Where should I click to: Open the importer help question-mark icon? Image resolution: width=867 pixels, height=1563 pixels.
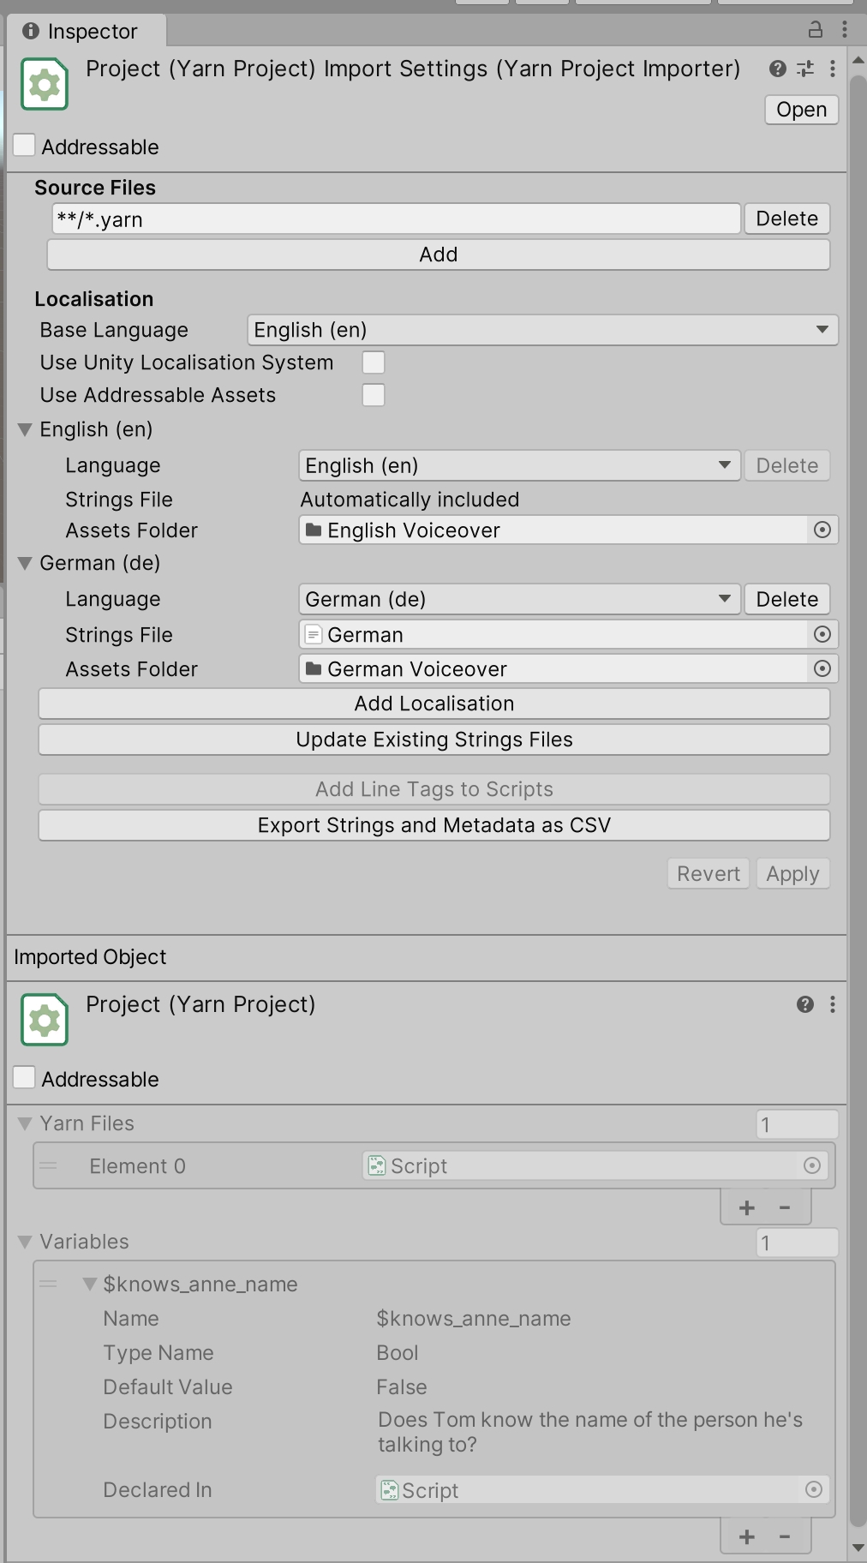click(x=778, y=69)
